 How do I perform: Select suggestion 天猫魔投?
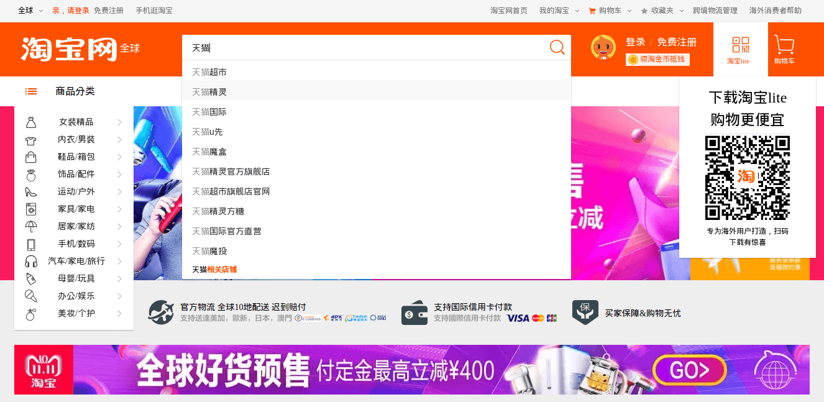[377, 251]
